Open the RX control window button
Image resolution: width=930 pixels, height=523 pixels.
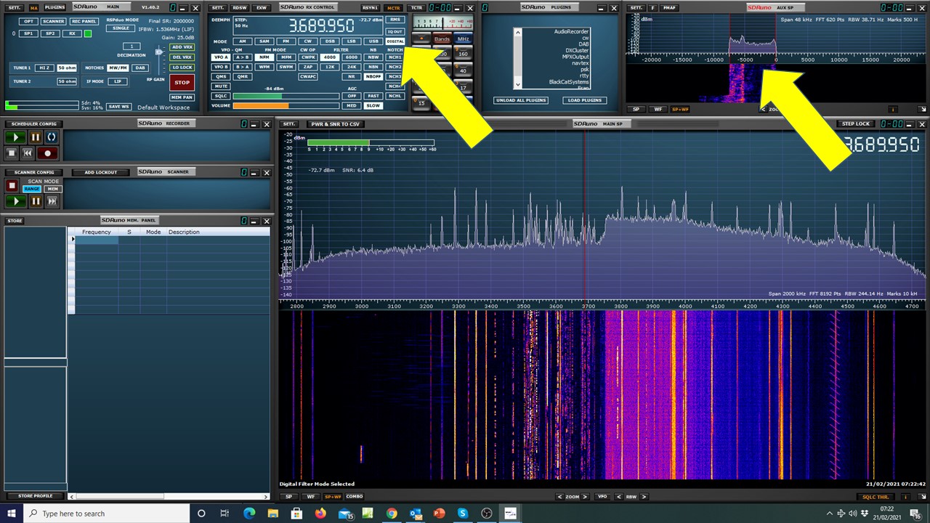72,33
